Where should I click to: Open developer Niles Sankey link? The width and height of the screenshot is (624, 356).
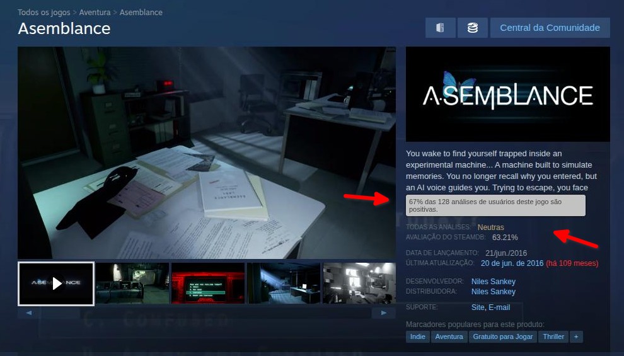[x=494, y=282]
